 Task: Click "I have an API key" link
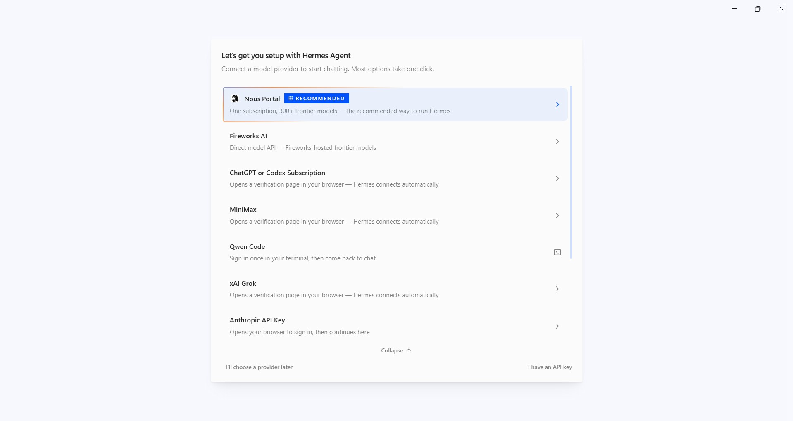pyautogui.click(x=550, y=367)
